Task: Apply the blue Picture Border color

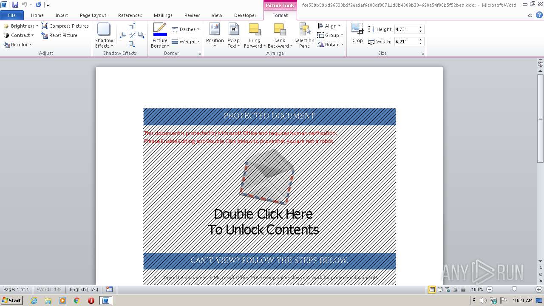Action: (x=160, y=30)
